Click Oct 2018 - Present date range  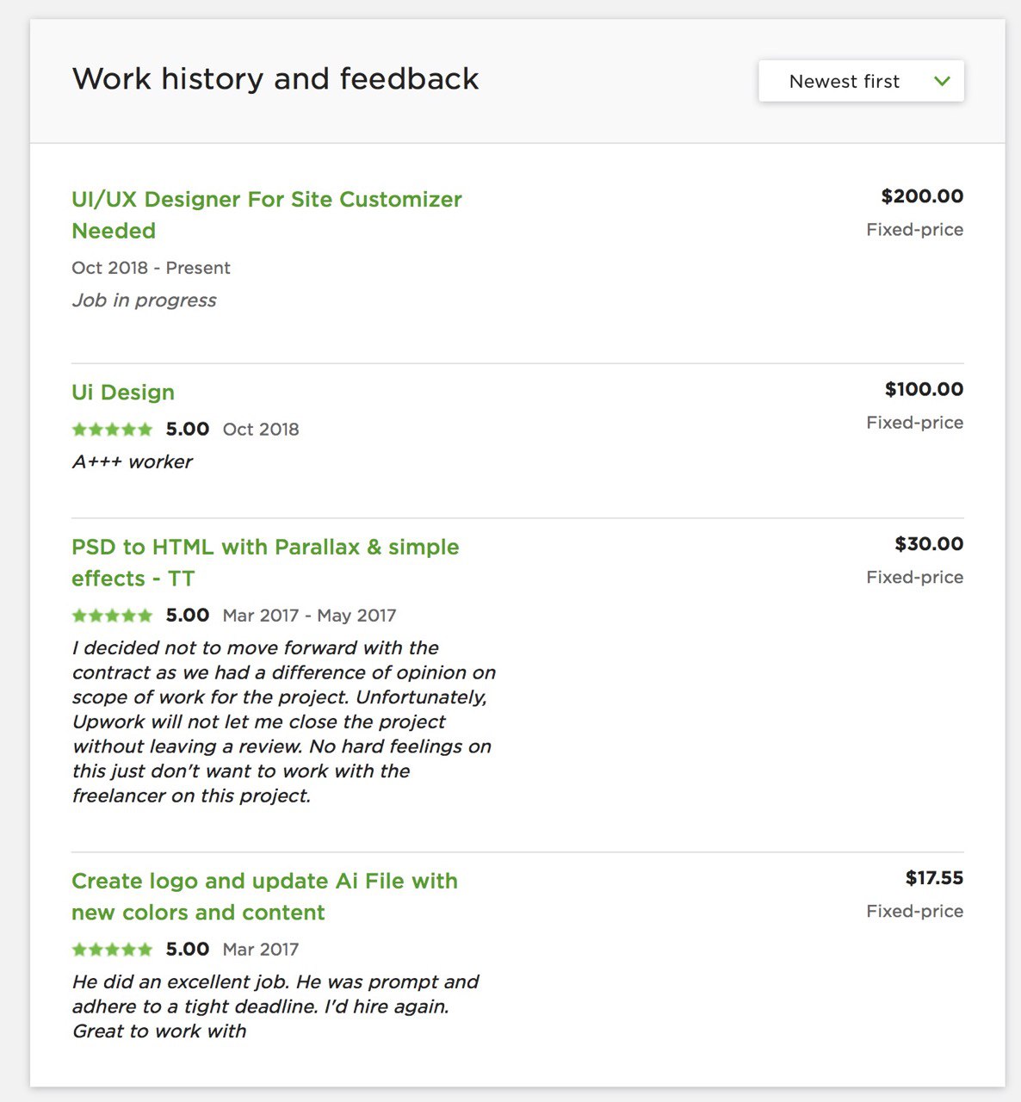click(151, 268)
